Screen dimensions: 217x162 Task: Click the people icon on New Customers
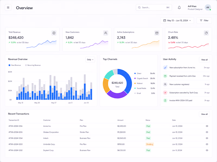pyautogui.click(x=106, y=33)
